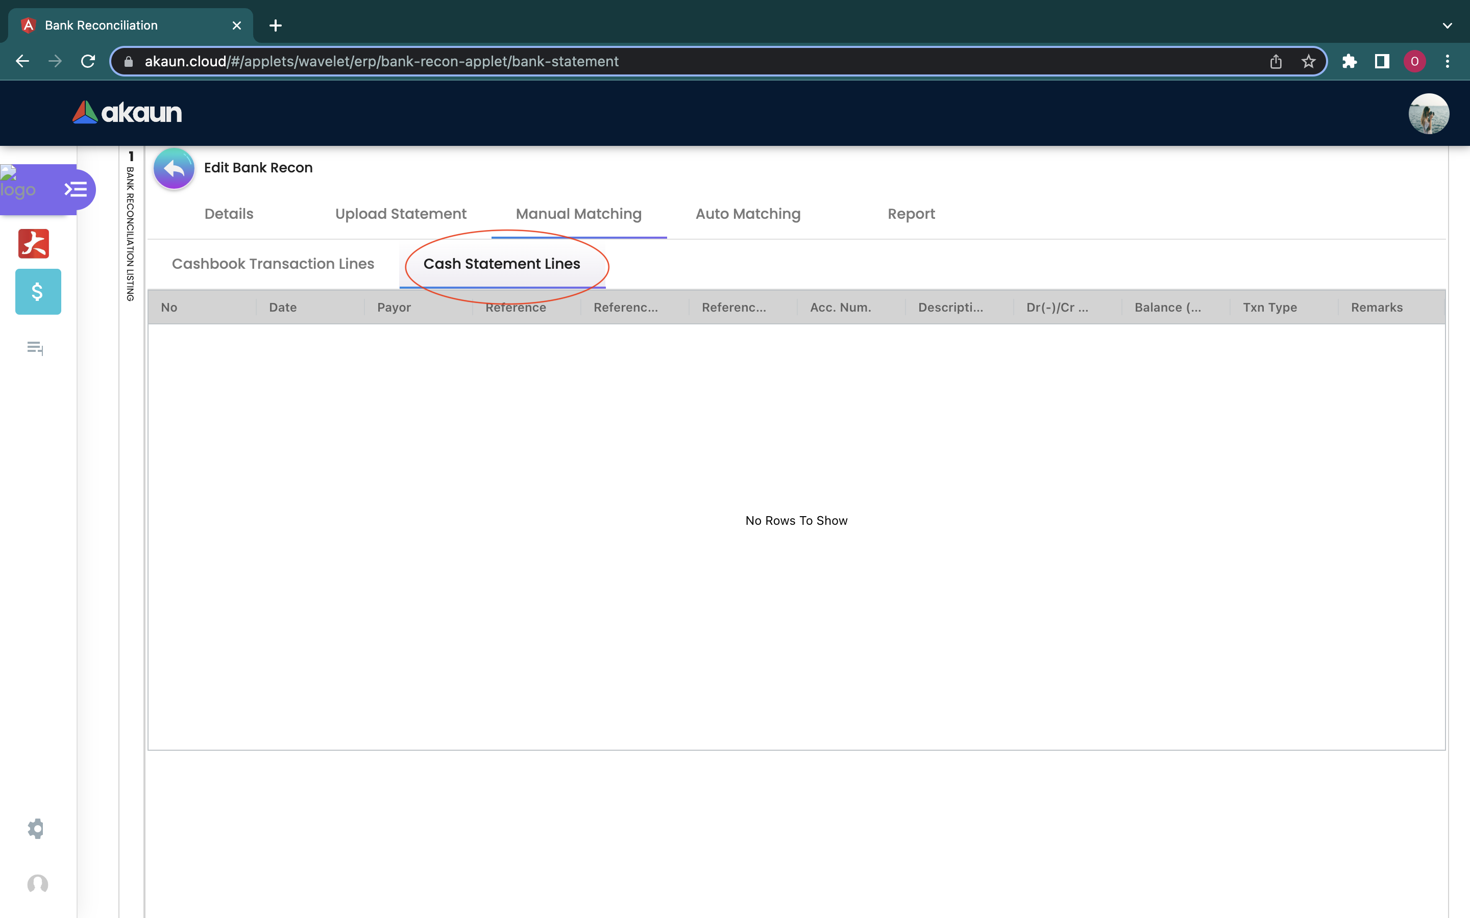
Task: Open the red Acrobat-style applet icon
Action: coord(34,243)
